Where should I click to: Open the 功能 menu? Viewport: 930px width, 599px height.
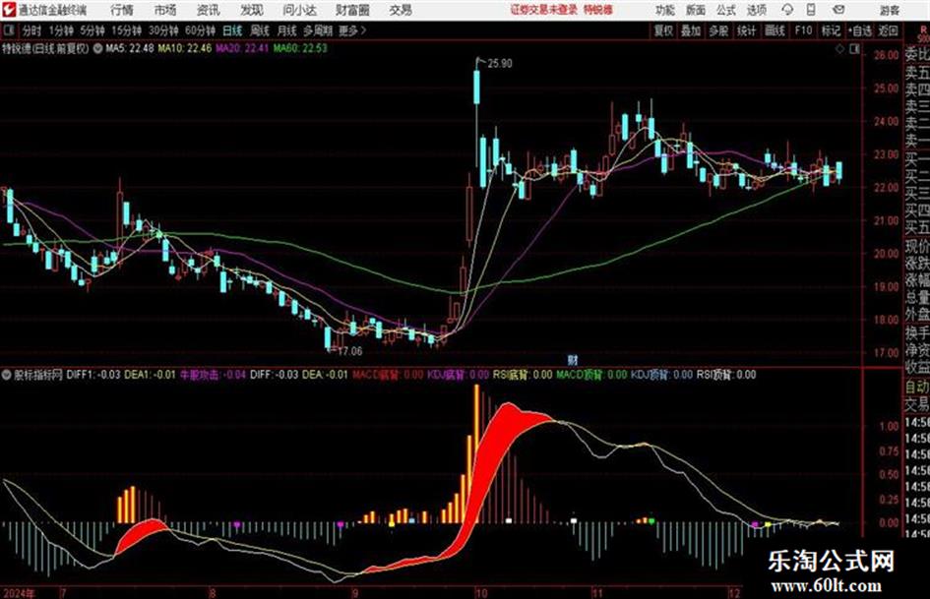[x=665, y=10]
